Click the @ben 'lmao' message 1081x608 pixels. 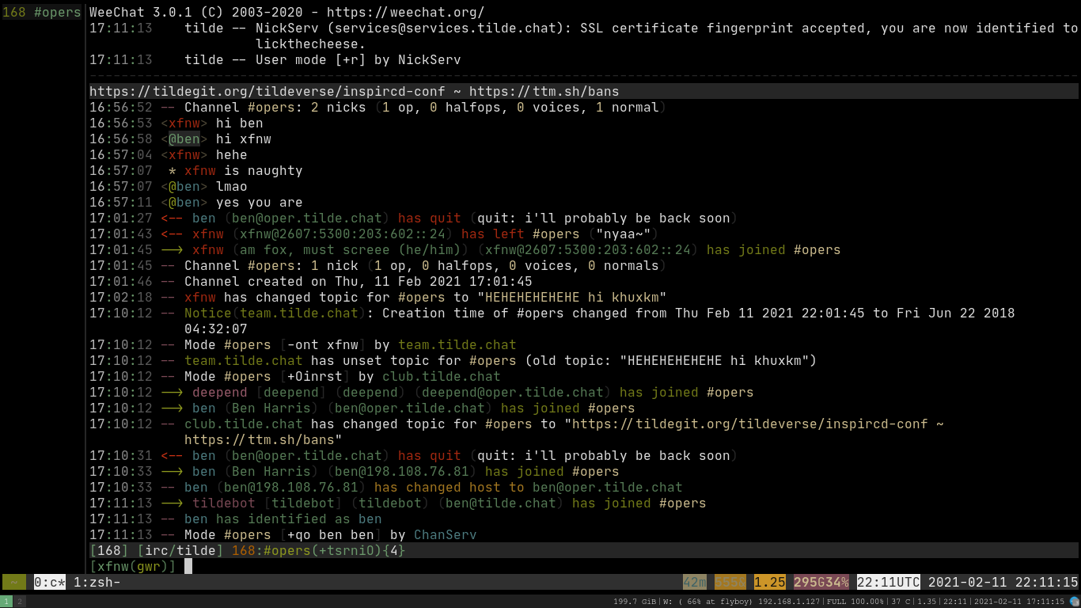pos(169,187)
